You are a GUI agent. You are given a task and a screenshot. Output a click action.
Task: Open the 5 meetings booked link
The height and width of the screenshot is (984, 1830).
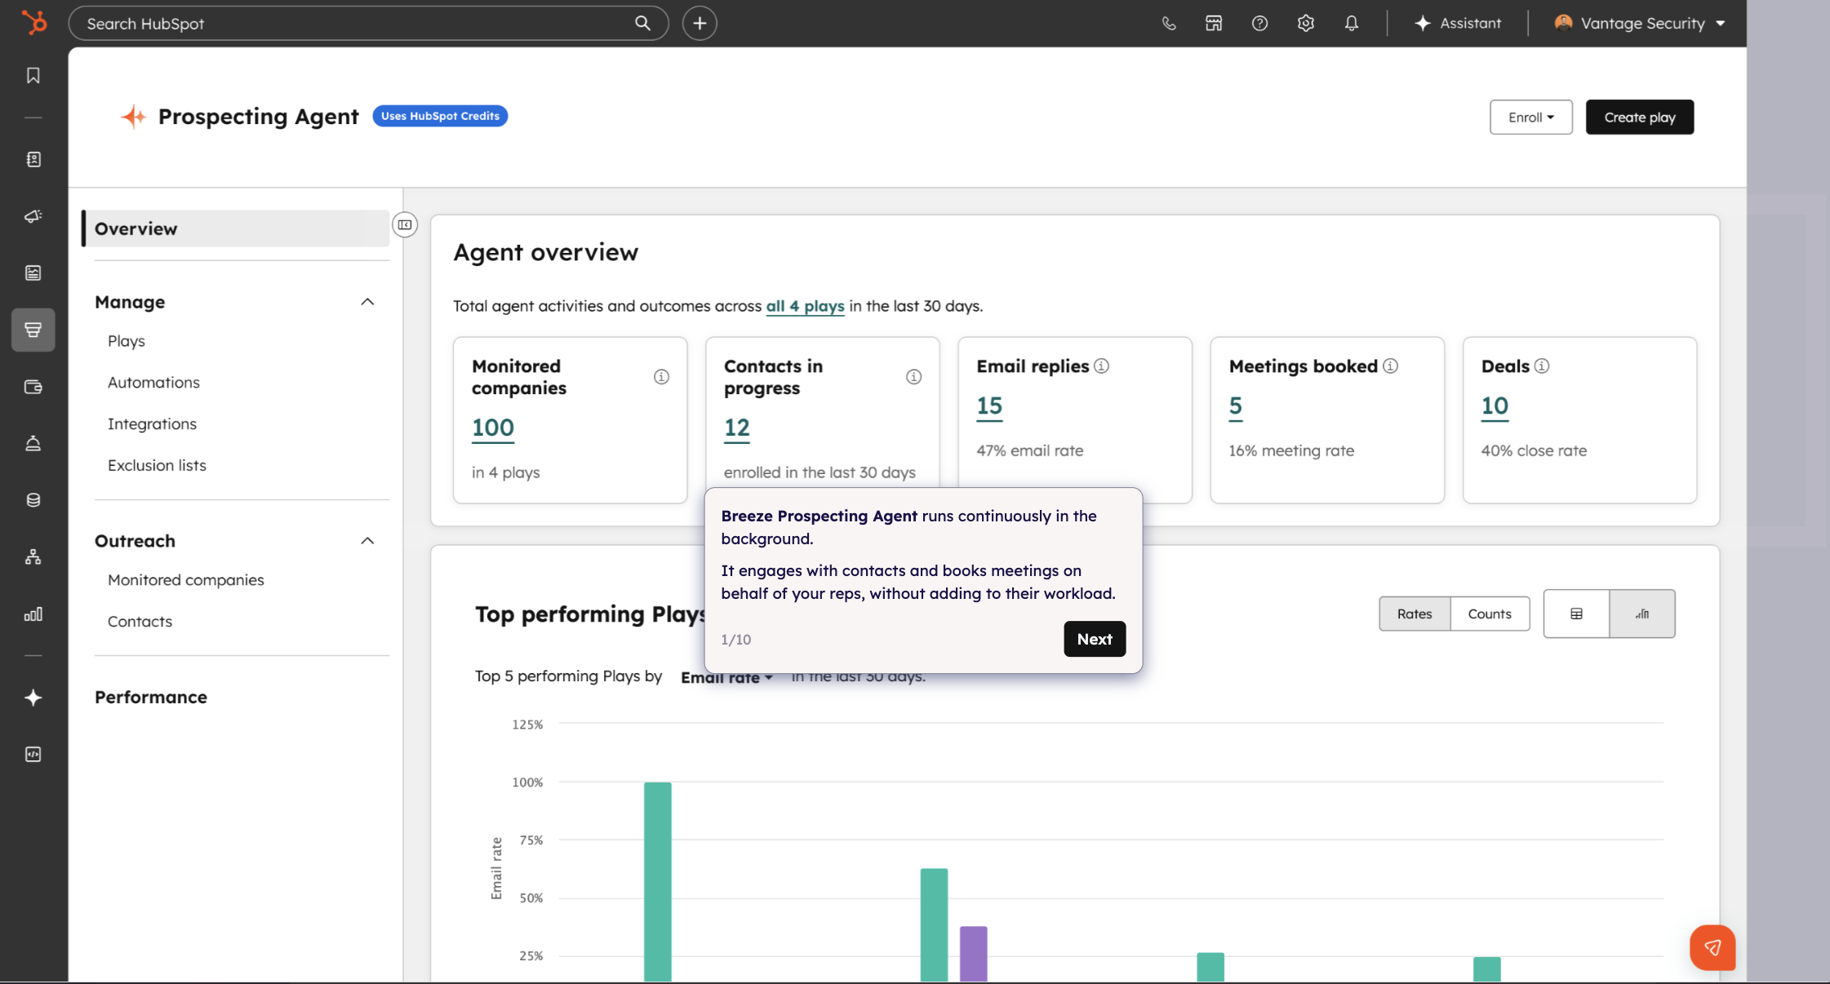[1236, 406]
